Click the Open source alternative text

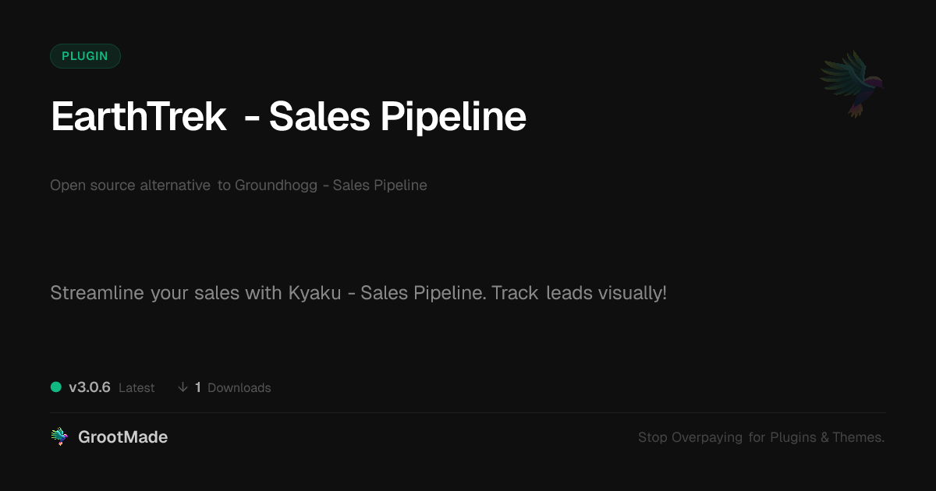tap(130, 185)
